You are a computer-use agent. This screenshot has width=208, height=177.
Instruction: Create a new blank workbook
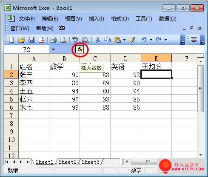click(11, 40)
